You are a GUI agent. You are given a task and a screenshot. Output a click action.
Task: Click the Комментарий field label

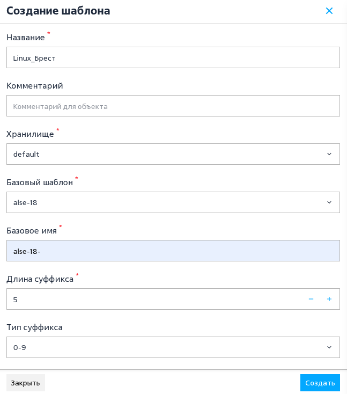pyautogui.click(x=35, y=86)
